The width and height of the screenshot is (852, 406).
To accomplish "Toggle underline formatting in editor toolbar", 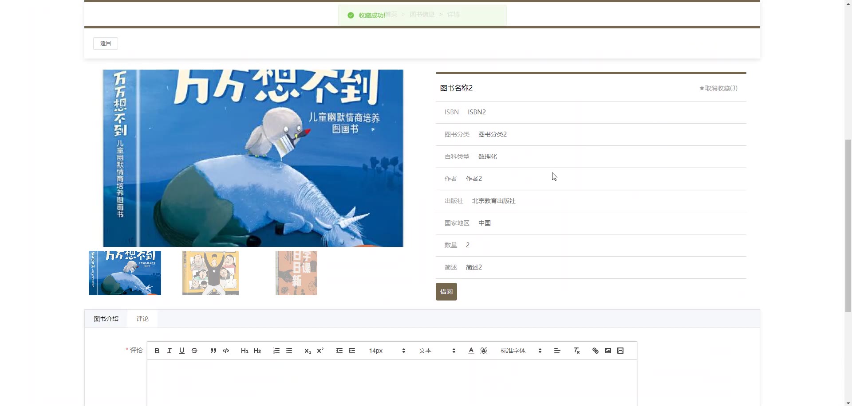I will [x=181, y=351].
